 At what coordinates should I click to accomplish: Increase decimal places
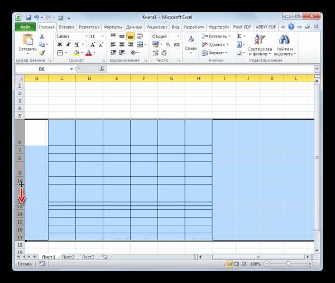pos(156,53)
